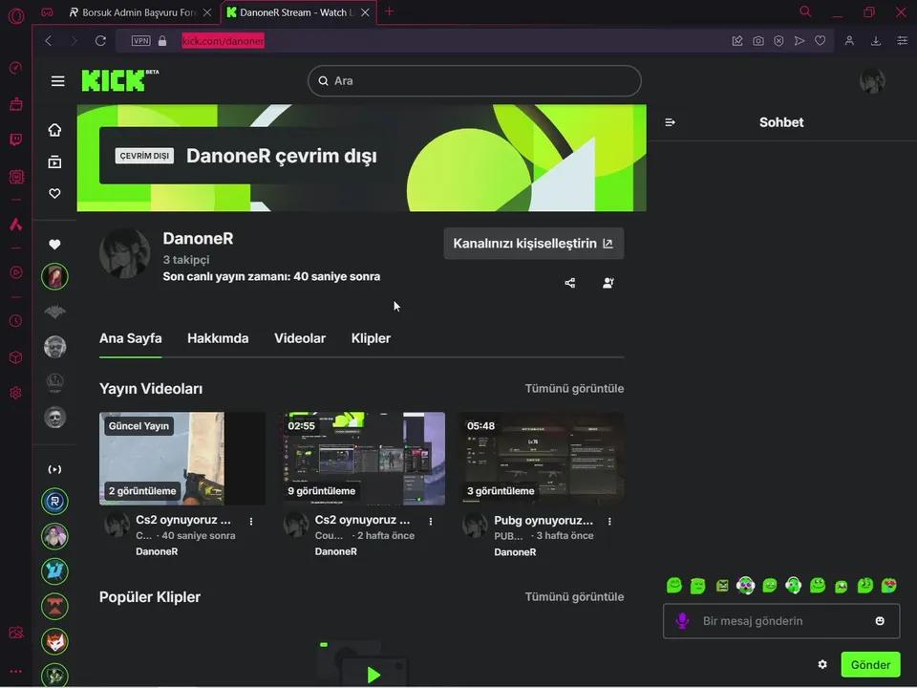Open the 05:48 Pubg video thumbnail
917x688 pixels.
tap(541, 459)
